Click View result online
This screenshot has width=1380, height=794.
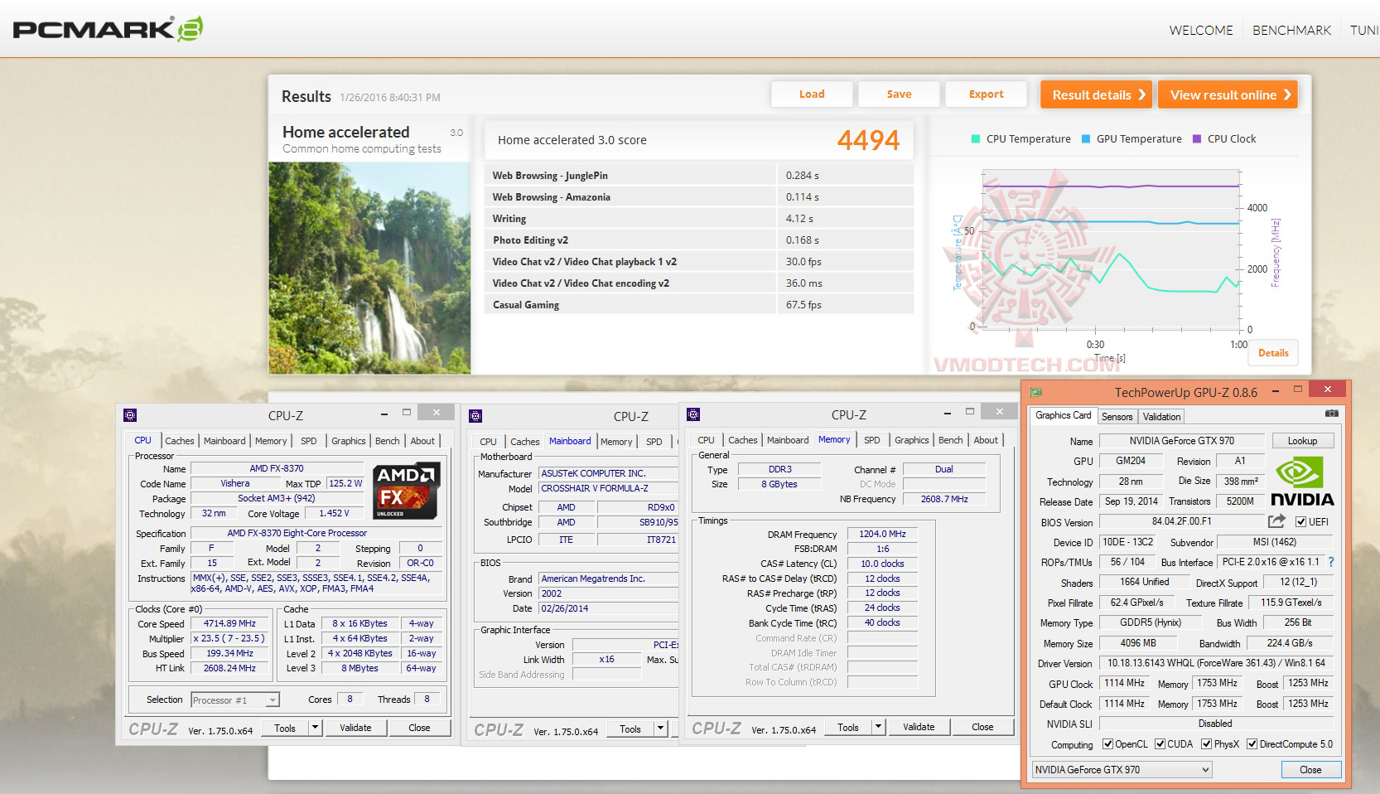[x=1228, y=94]
